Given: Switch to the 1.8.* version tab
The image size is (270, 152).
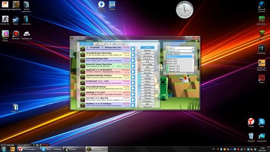Looking at the screenshot, I should [97, 44].
